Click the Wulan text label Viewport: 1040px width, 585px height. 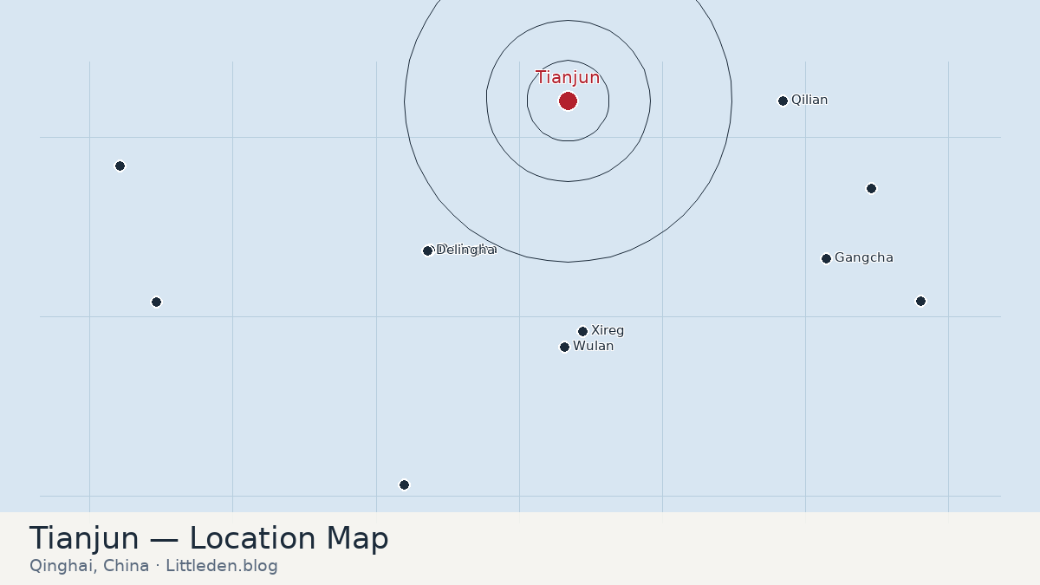click(593, 347)
